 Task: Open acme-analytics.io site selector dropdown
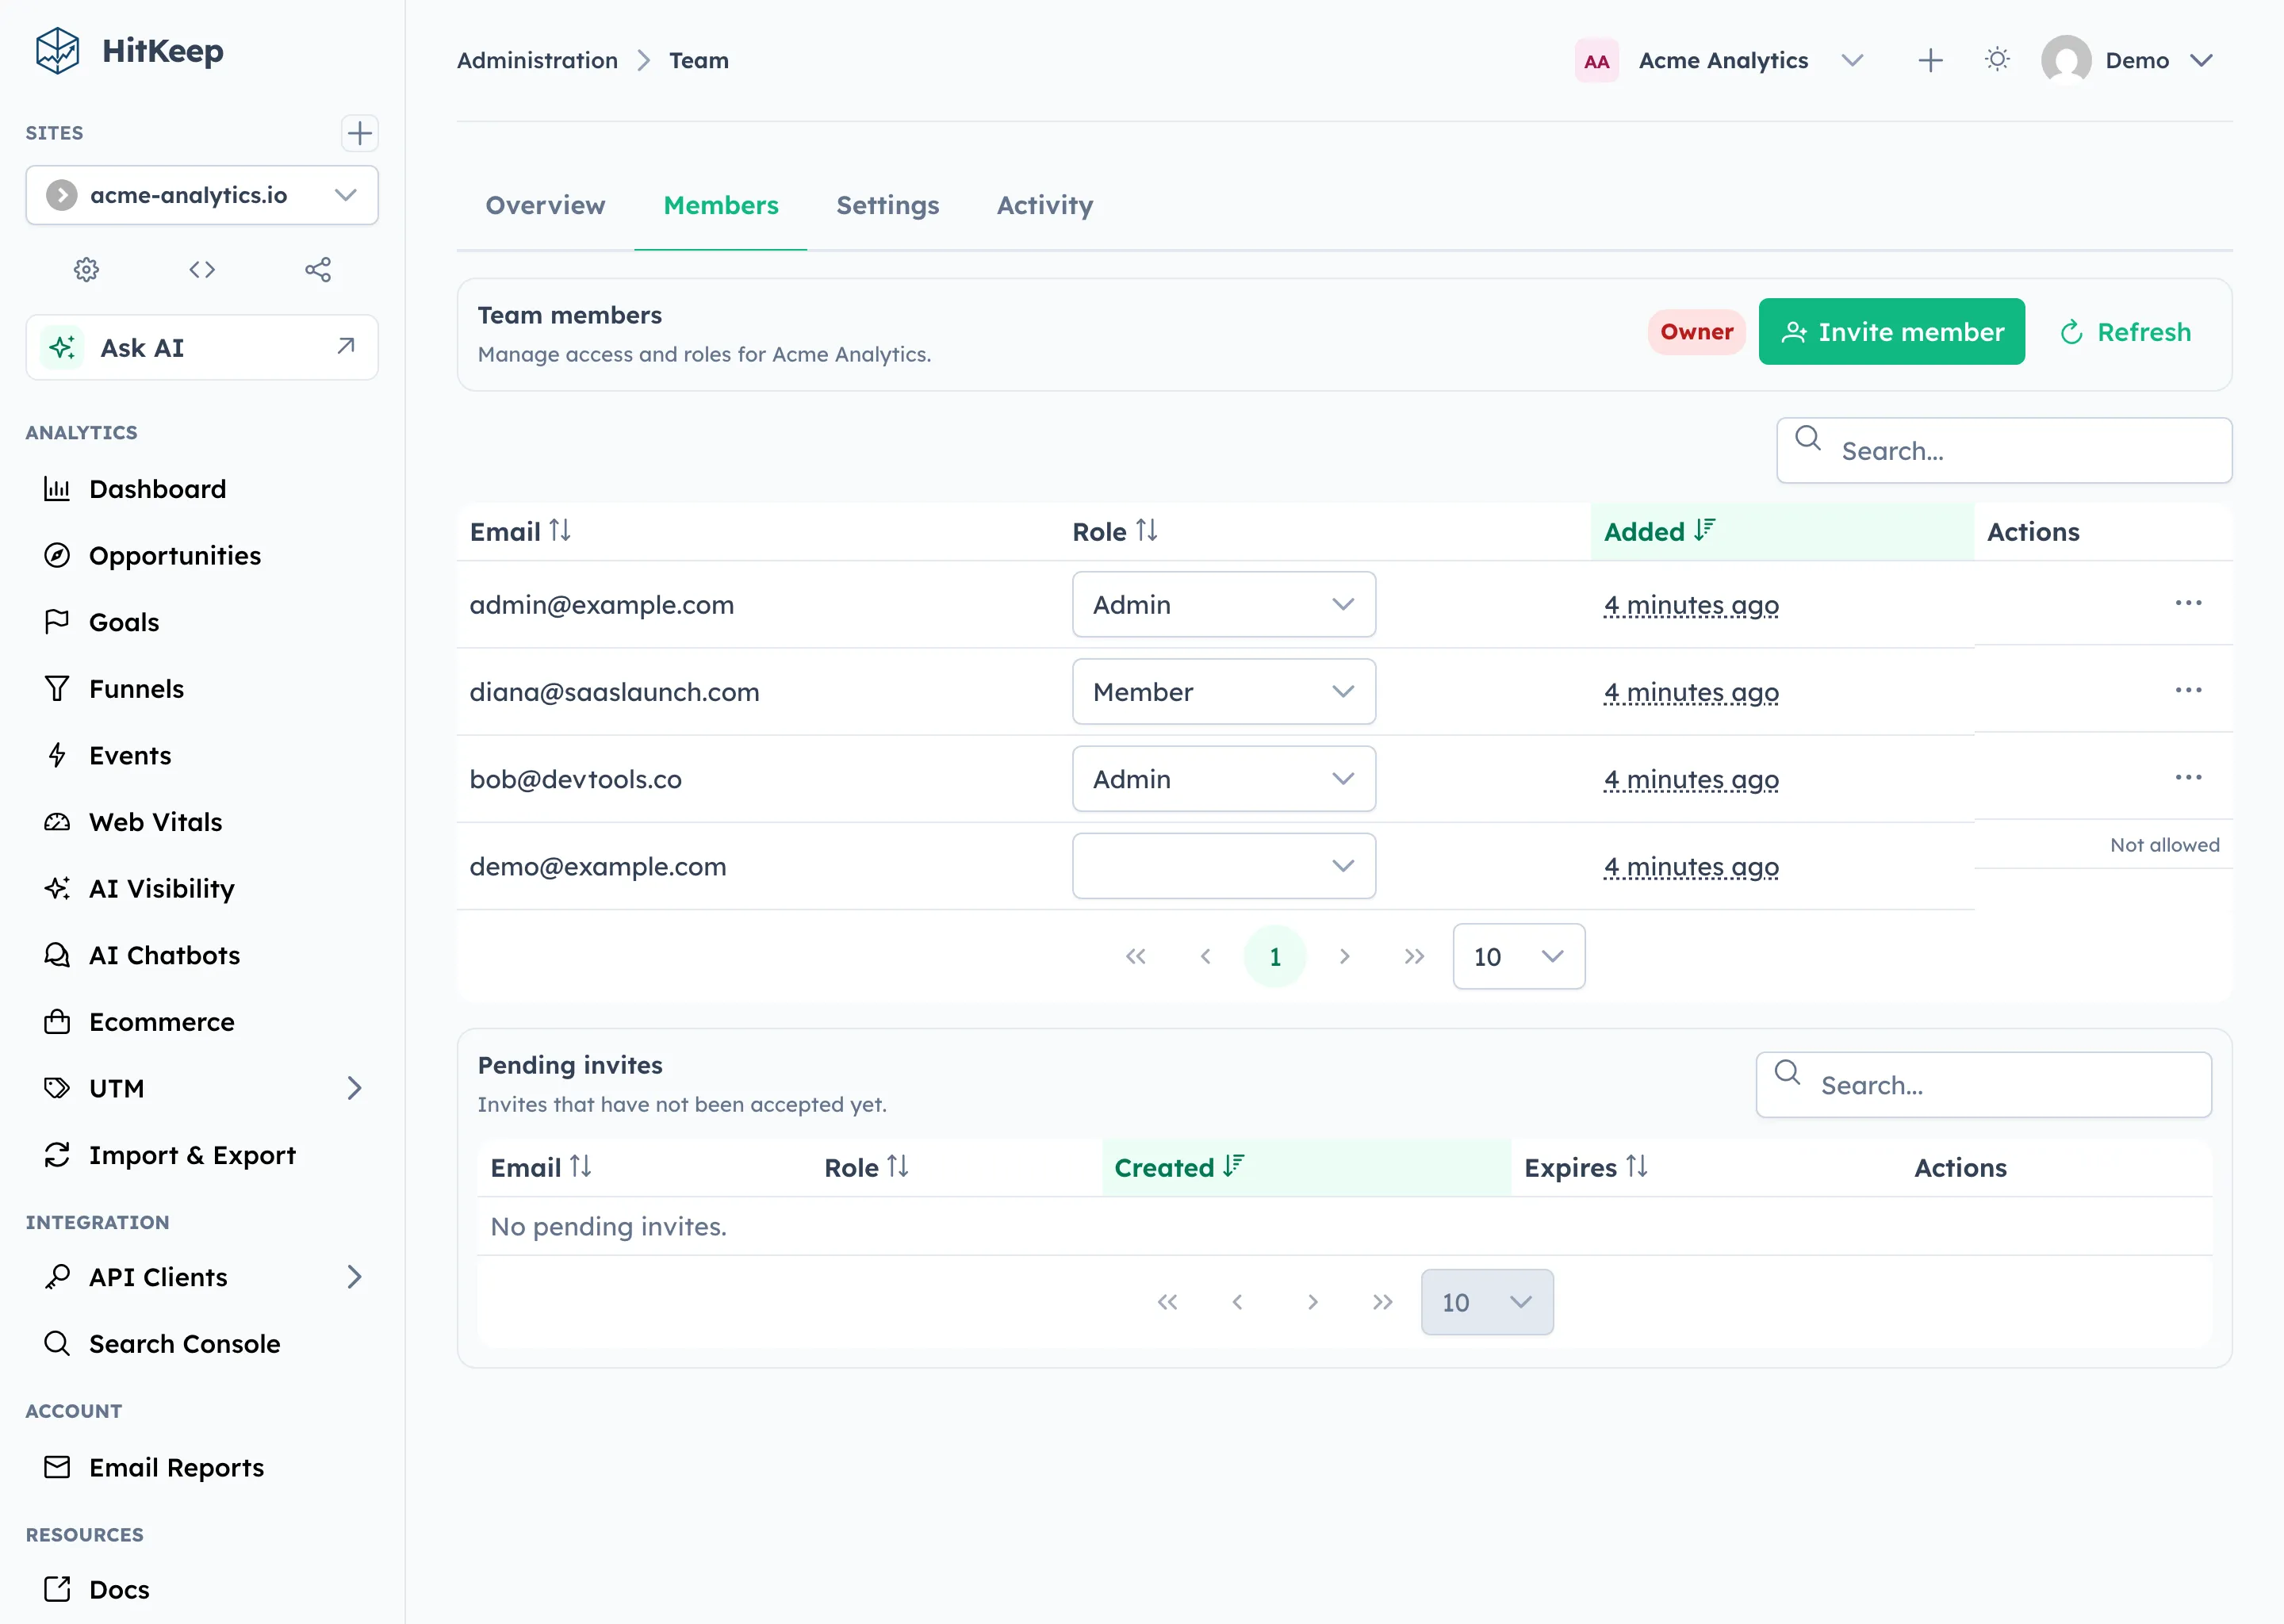[x=202, y=195]
